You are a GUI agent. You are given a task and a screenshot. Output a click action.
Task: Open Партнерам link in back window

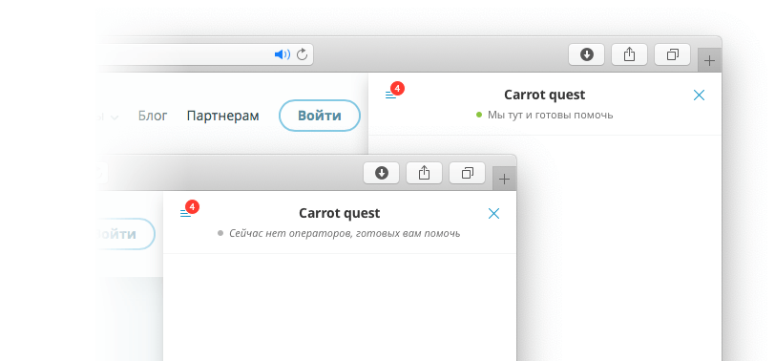click(223, 116)
